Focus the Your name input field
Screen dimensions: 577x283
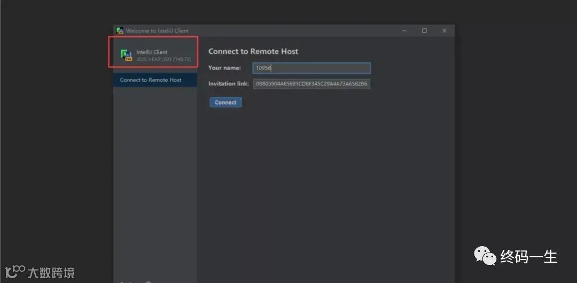point(311,68)
